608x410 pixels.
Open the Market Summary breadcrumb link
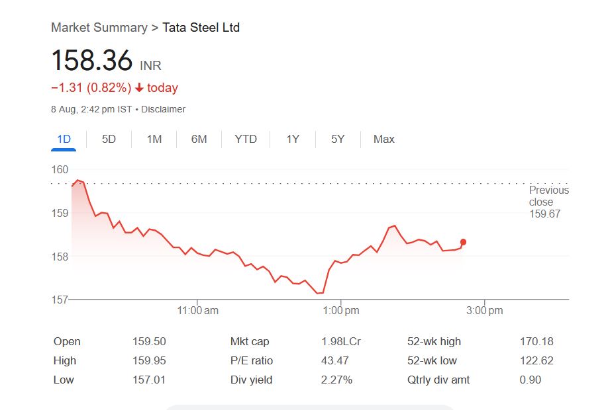click(x=99, y=28)
